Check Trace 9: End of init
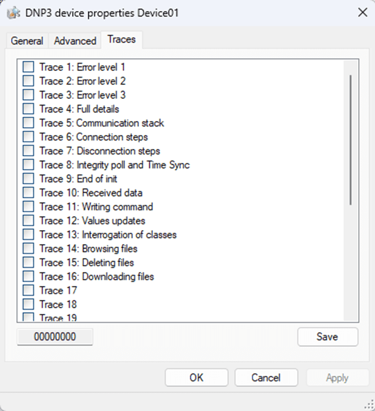375x411 pixels. pyautogui.click(x=28, y=179)
